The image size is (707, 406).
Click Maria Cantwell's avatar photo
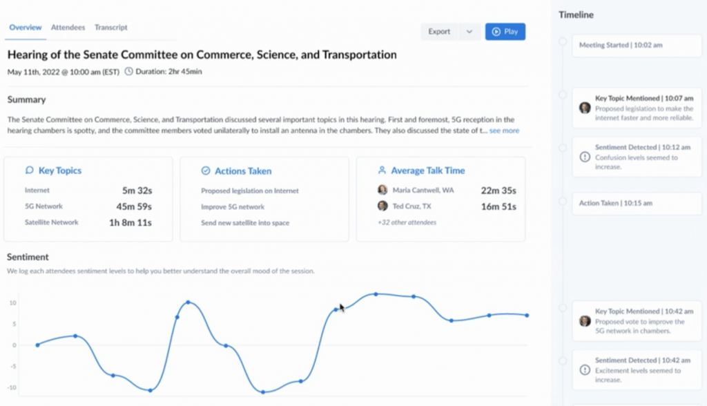click(382, 190)
